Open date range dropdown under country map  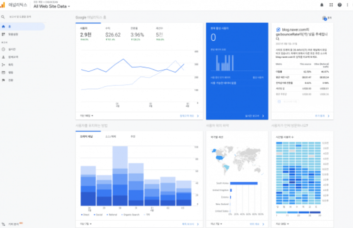tap(216, 224)
